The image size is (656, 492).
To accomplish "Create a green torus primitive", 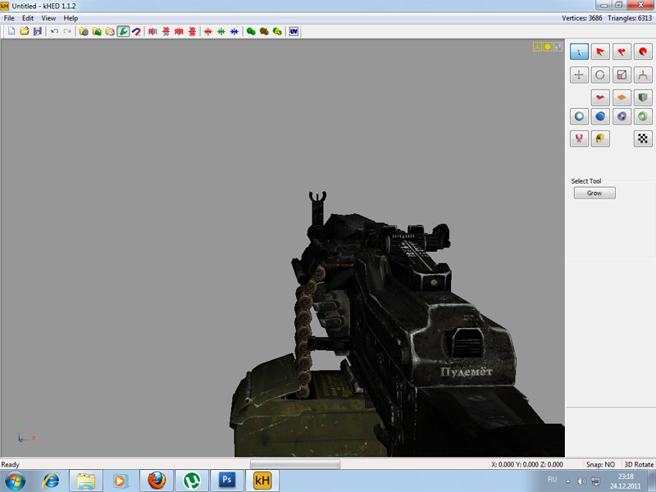I will [x=643, y=116].
